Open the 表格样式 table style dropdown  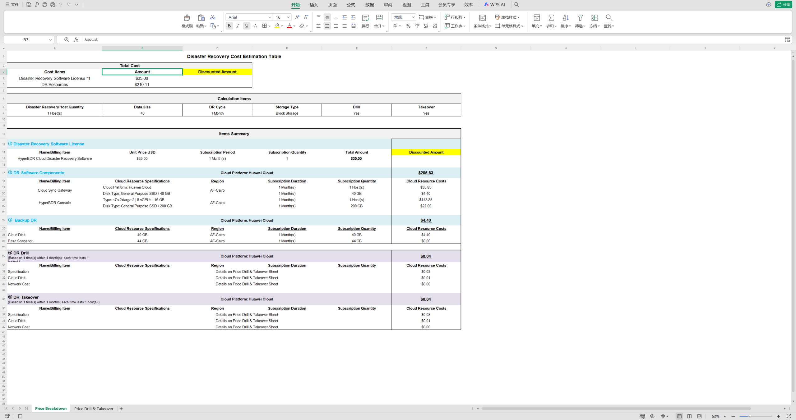(x=507, y=17)
